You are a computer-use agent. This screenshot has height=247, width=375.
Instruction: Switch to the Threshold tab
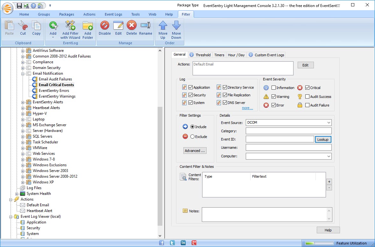point(200,55)
